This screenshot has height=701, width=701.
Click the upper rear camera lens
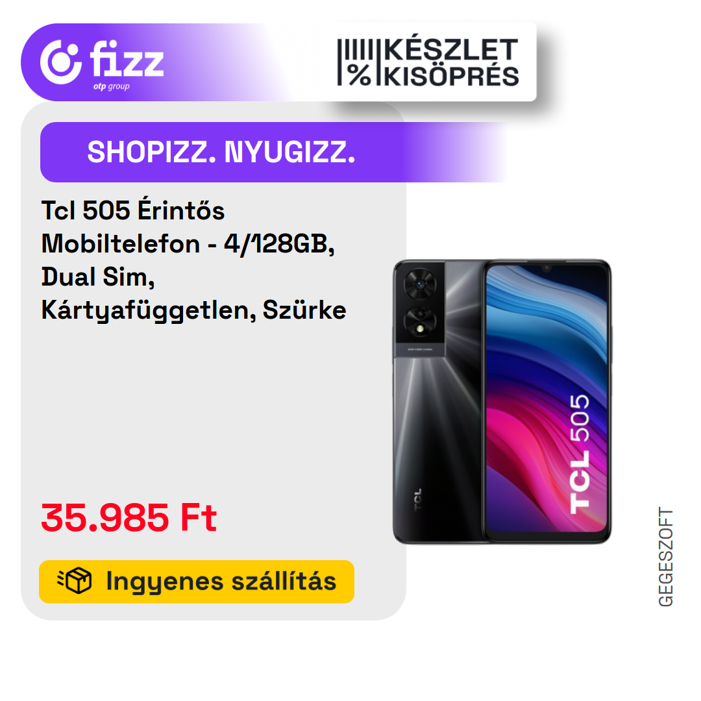coord(420,284)
